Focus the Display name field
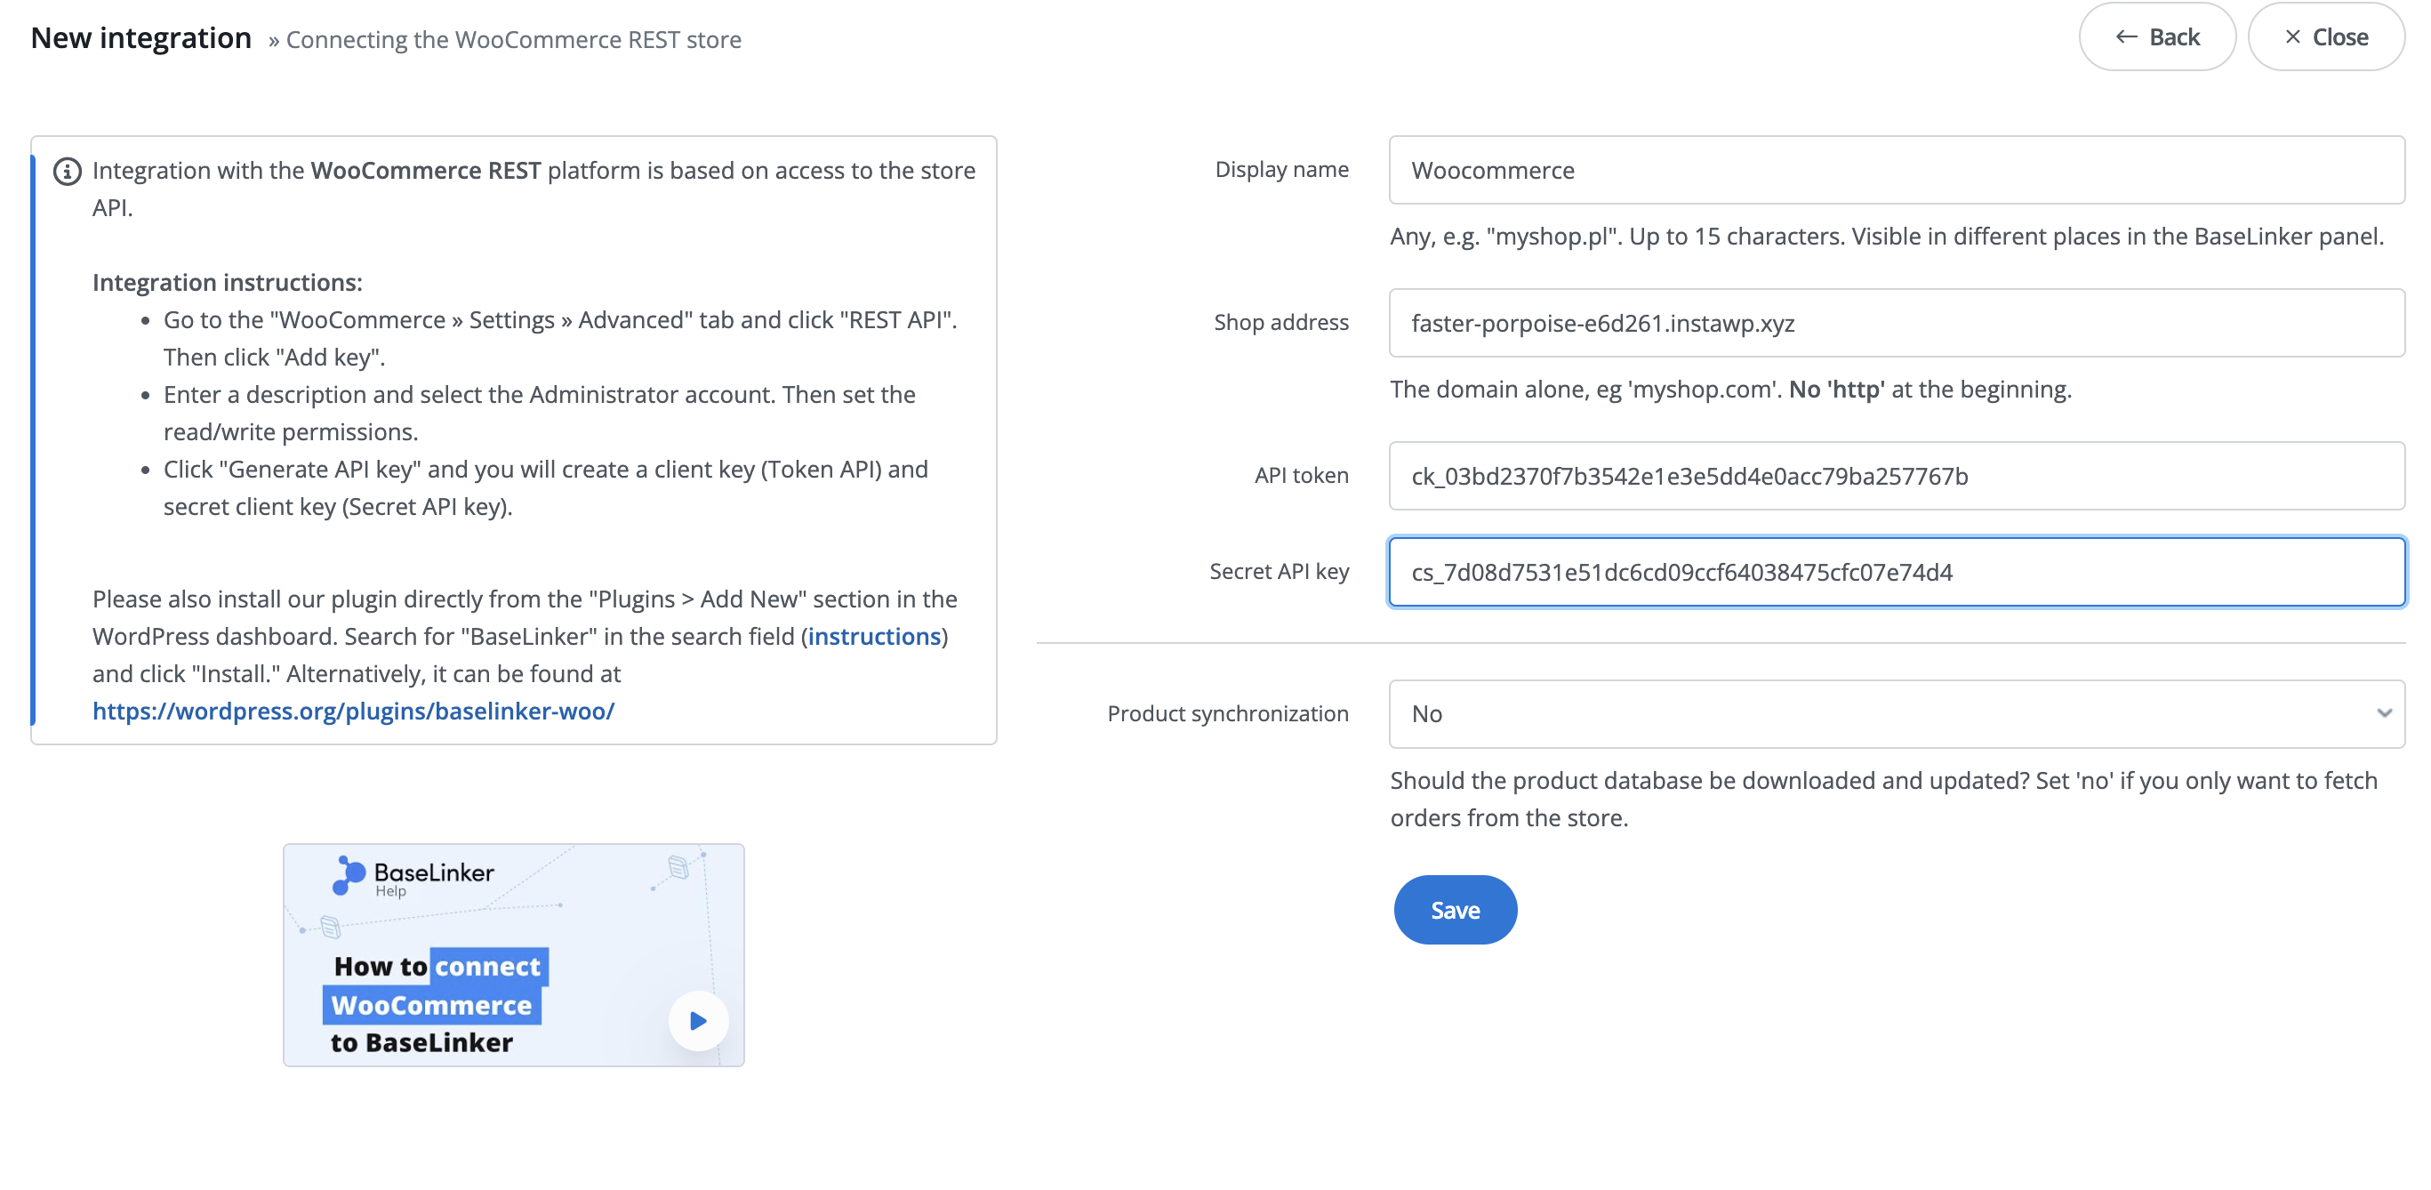This screenshot has height=1190, width=2431. coord(1895,170)
